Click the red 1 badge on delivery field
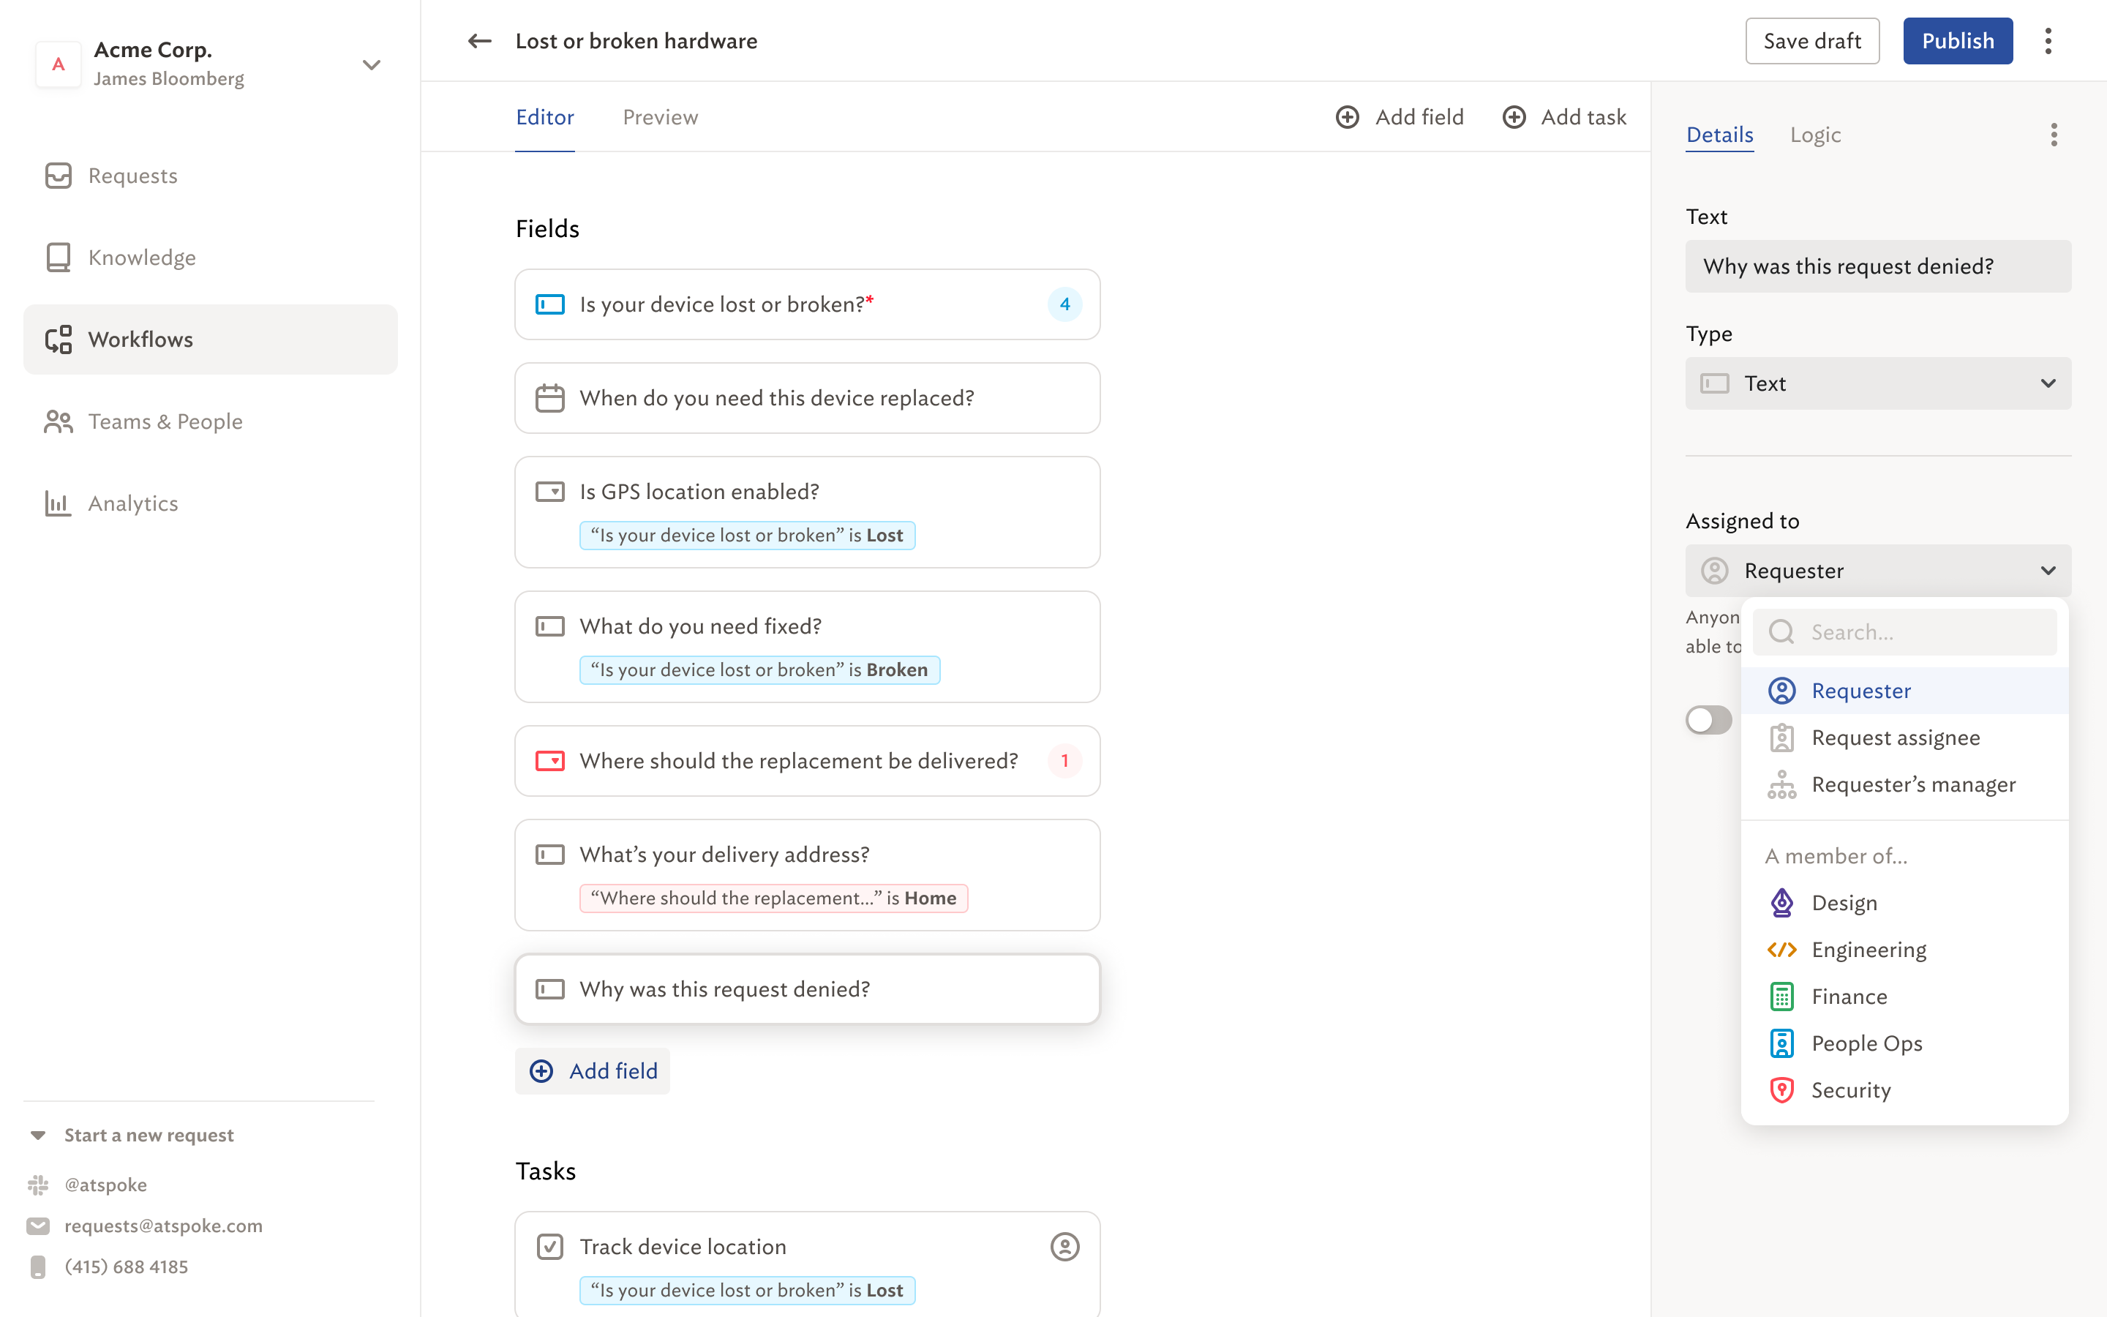Image resolution: width=2107 pixels, height=1317 pixels. click(x=1064, y=760)
